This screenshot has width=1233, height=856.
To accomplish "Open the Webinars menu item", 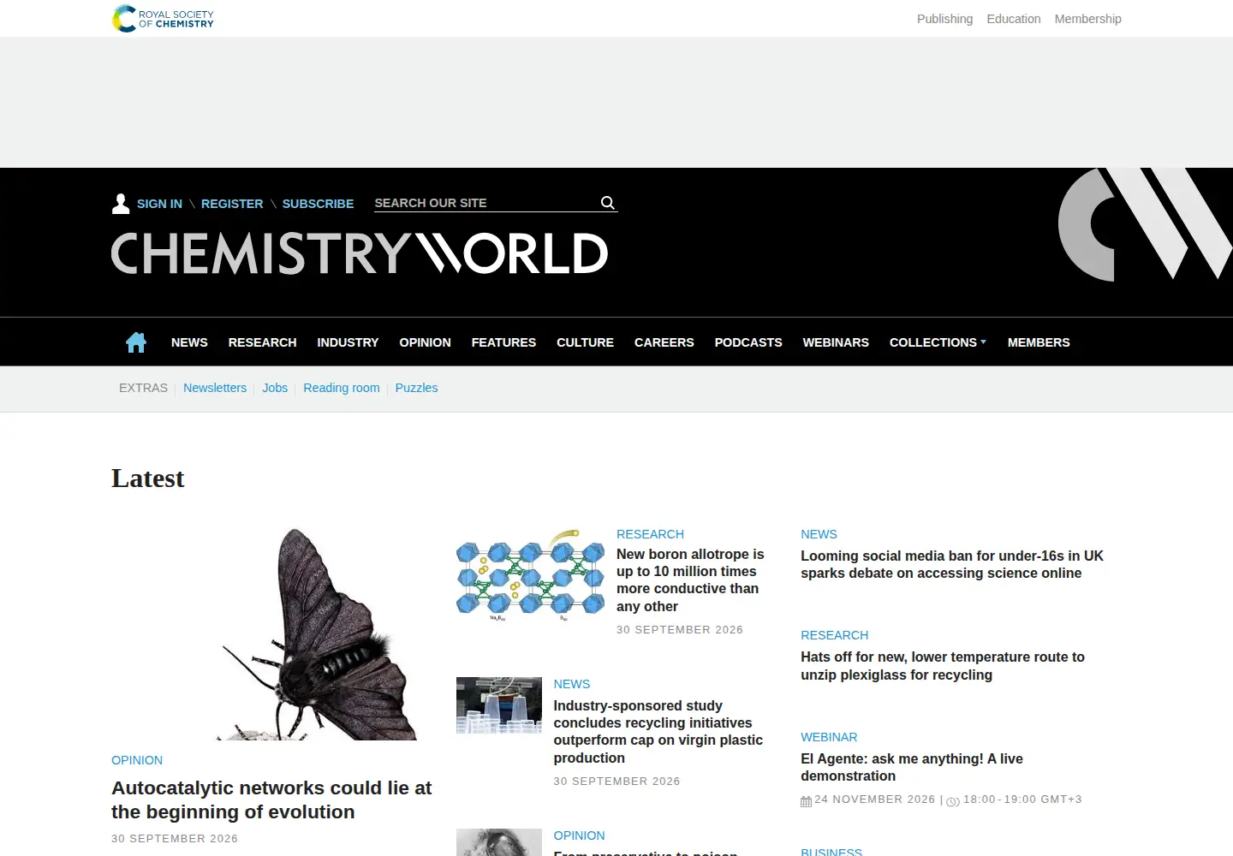I will 836,342.
